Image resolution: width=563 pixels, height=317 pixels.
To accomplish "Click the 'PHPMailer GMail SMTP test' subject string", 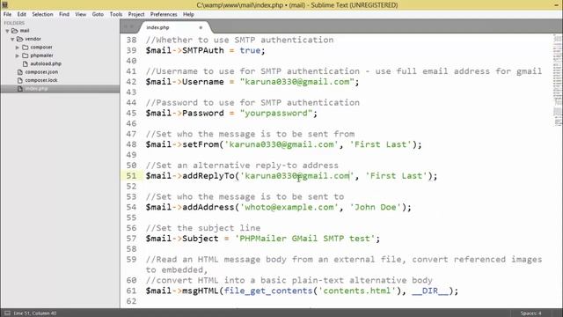I will (304, 239).
